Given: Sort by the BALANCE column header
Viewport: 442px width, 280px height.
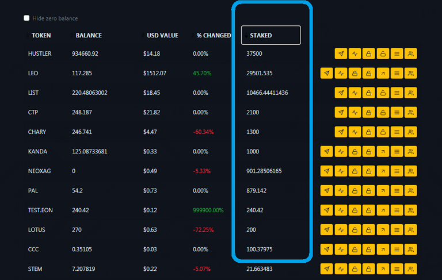Looking at the screenshot, I should pos(89,36).
